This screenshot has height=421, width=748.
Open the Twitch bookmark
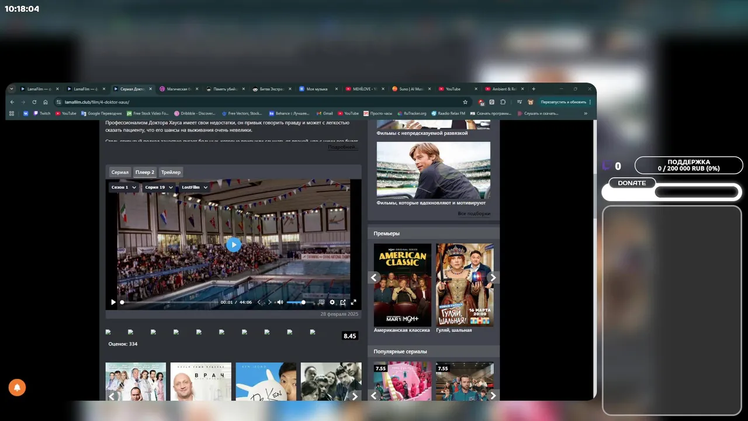point(42,113)
